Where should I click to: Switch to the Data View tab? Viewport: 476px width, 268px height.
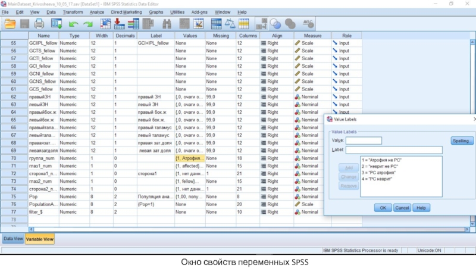[x=12, y=239]
